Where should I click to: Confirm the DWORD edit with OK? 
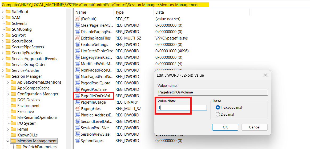coord(225,127)
